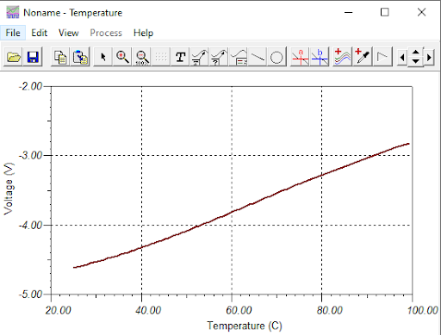Select the line drawing tool
Image resolution: width=441 pixels, height=335 pixels.
tap(258, 57)
